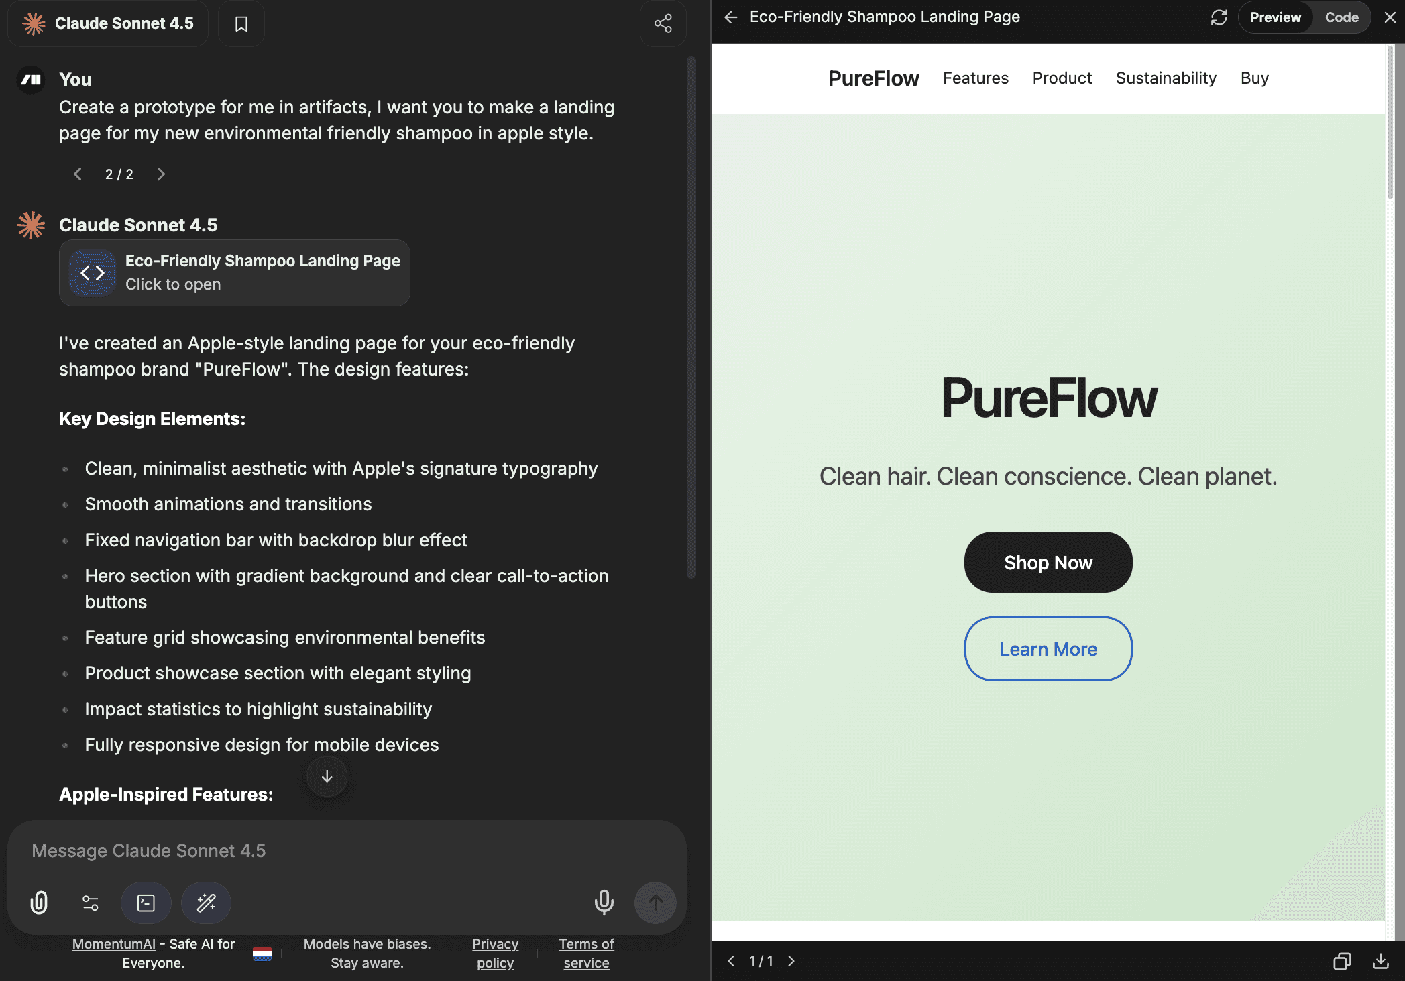Viewport: 1405px width, 981px height.
Task: Bookmark this conversation
Action: click(x=241, y=23)
